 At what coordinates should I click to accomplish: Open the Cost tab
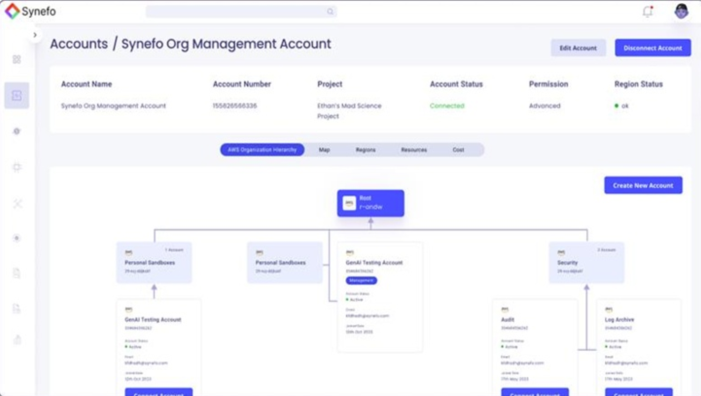[x=458, y=150]
